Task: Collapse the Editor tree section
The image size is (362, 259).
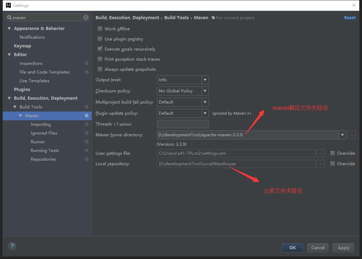Action: pyautogui.click(x=9, y=55)
